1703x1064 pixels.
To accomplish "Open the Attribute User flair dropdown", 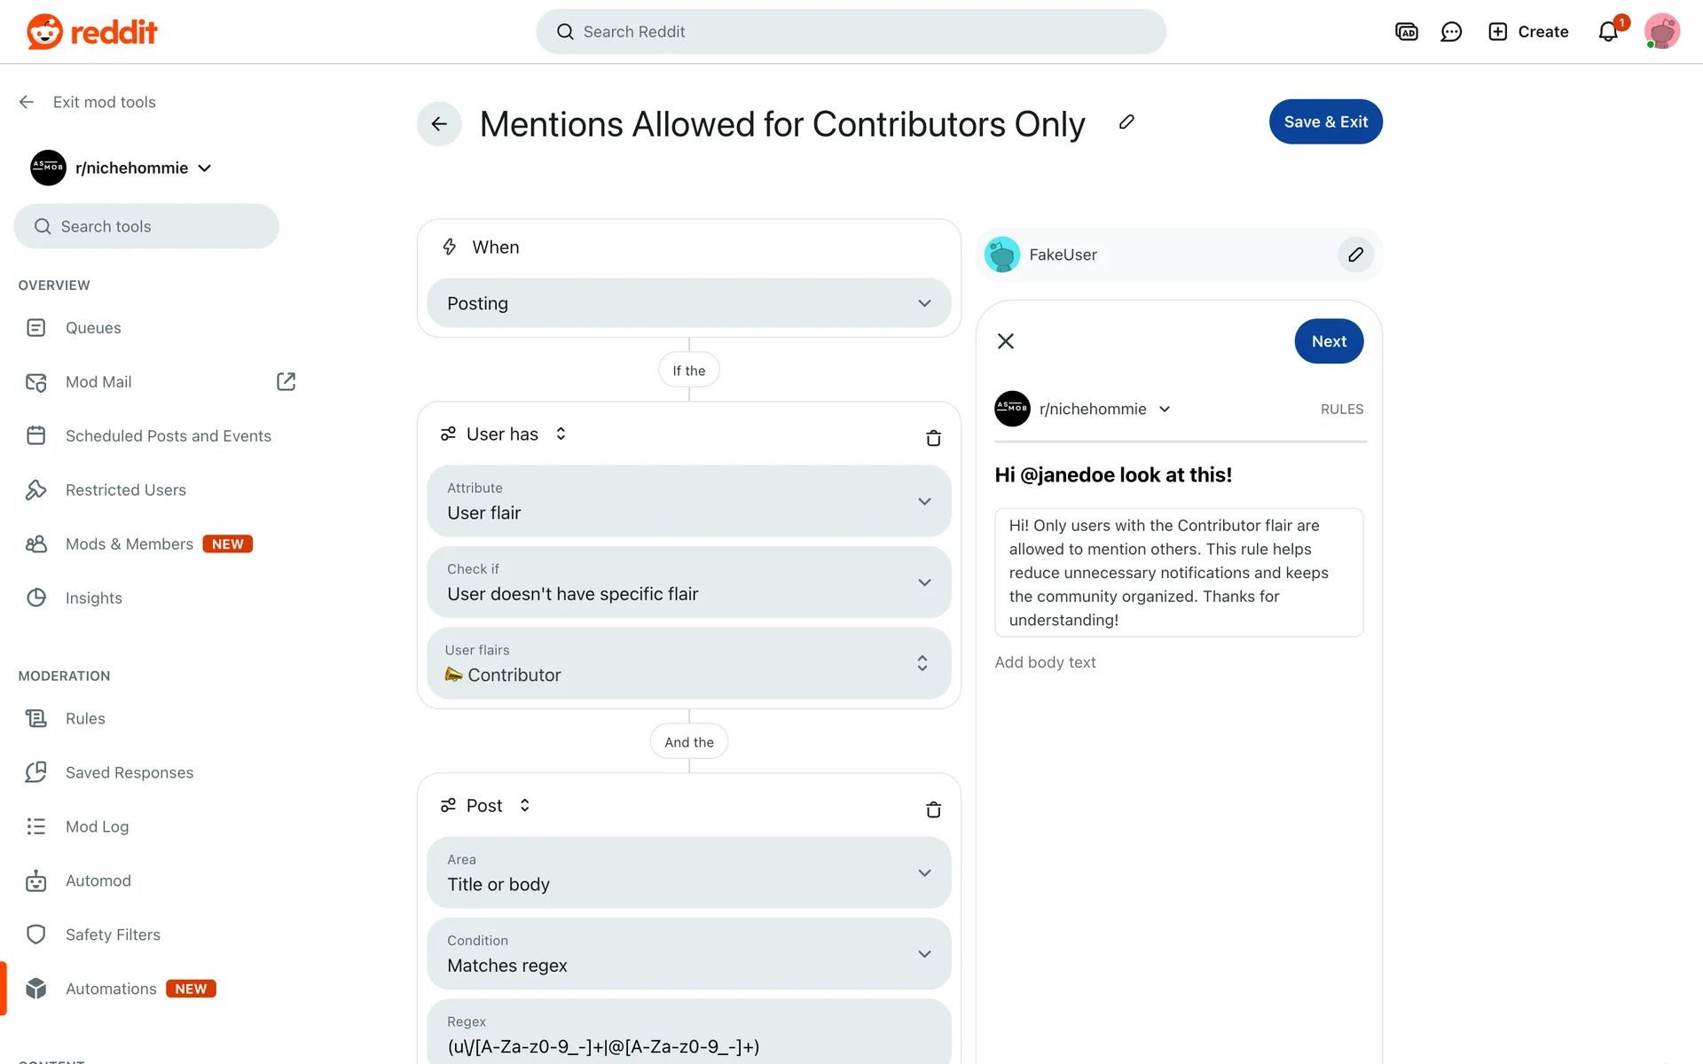I will tap(688, 501).
